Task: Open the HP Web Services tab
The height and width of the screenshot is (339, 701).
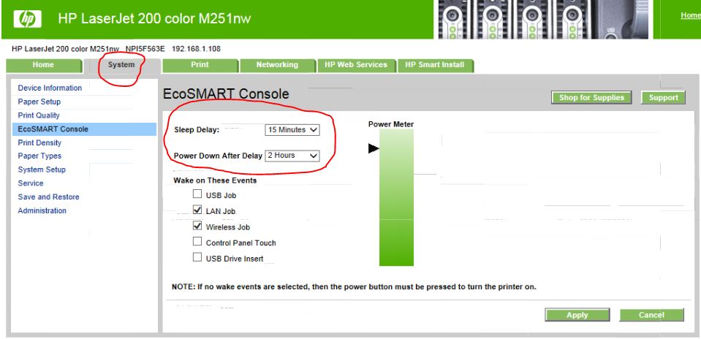Action: (356, 65)
